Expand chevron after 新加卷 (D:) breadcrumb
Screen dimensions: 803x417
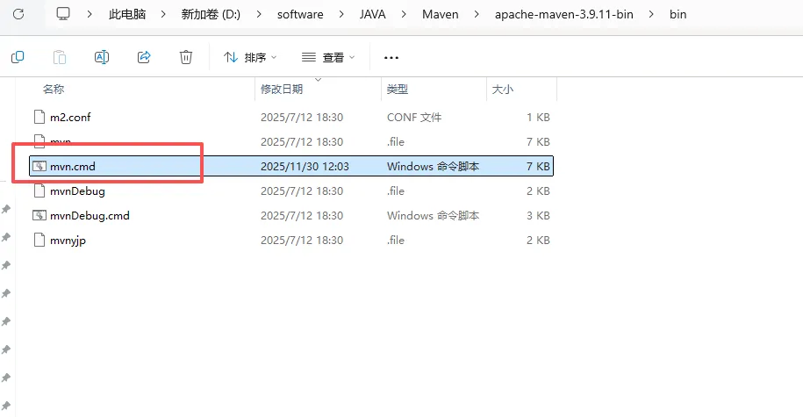(x=259, y=14)
